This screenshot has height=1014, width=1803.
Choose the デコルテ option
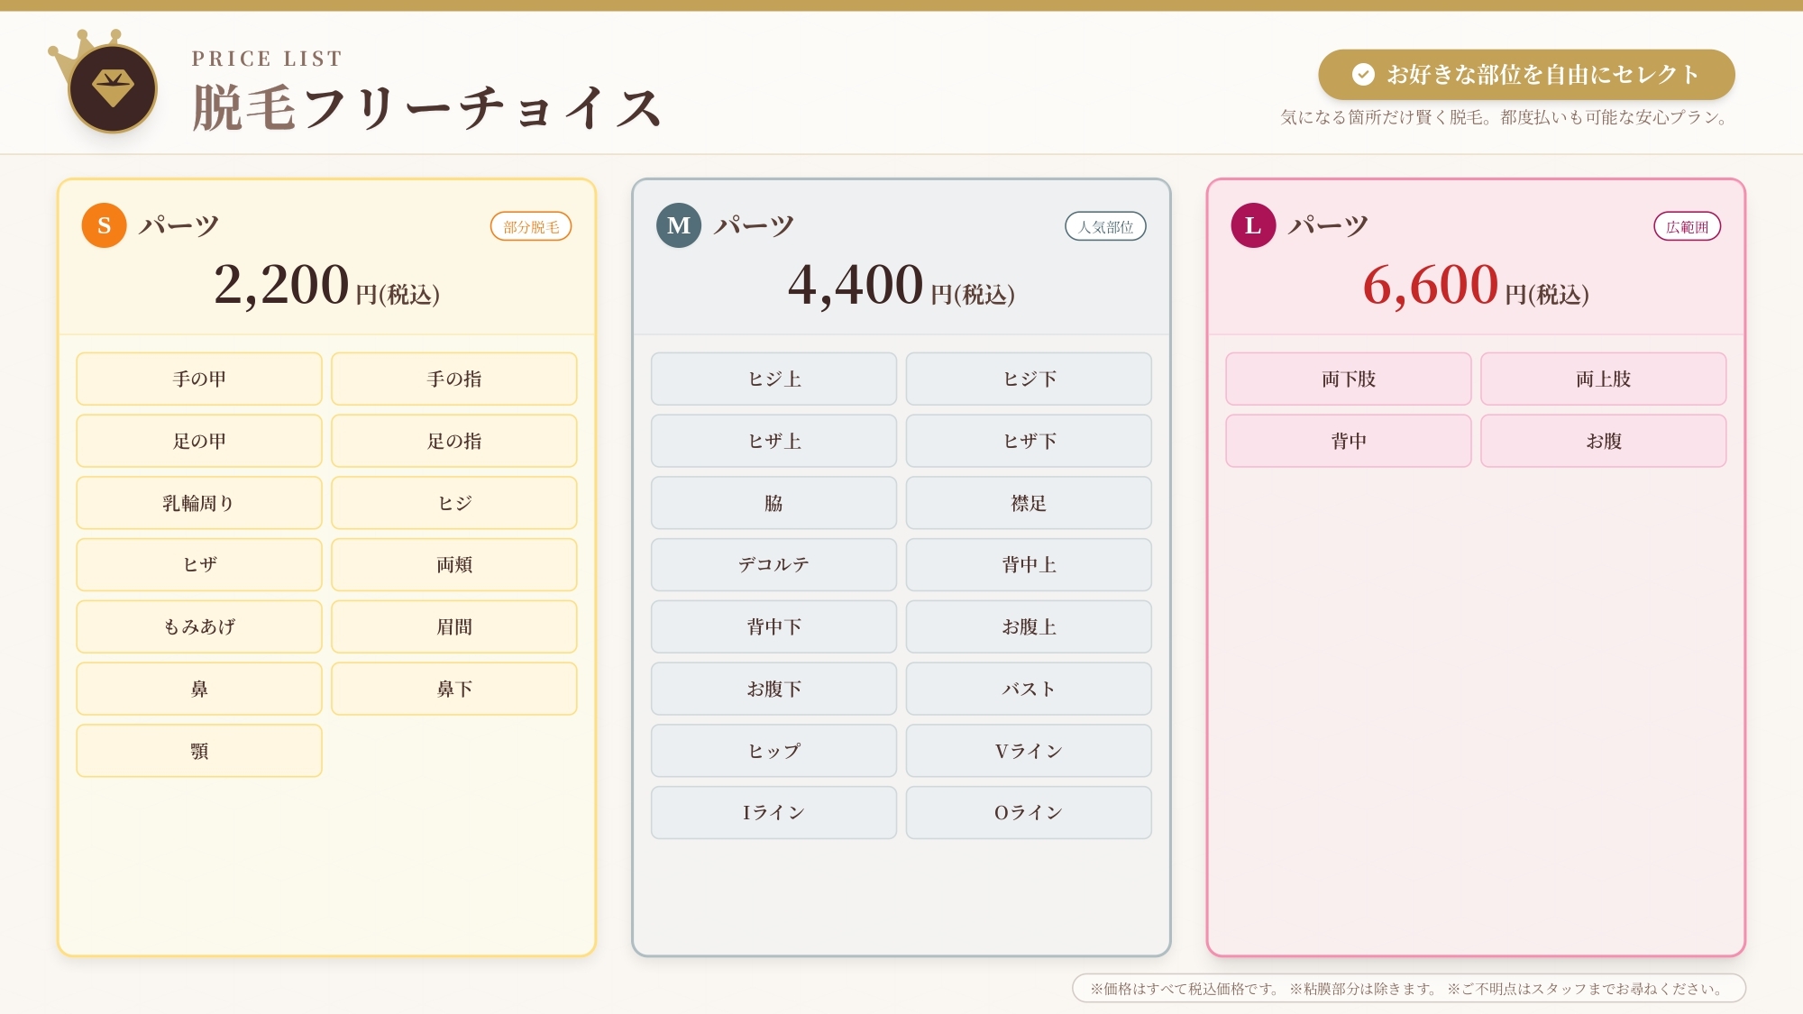773,565
